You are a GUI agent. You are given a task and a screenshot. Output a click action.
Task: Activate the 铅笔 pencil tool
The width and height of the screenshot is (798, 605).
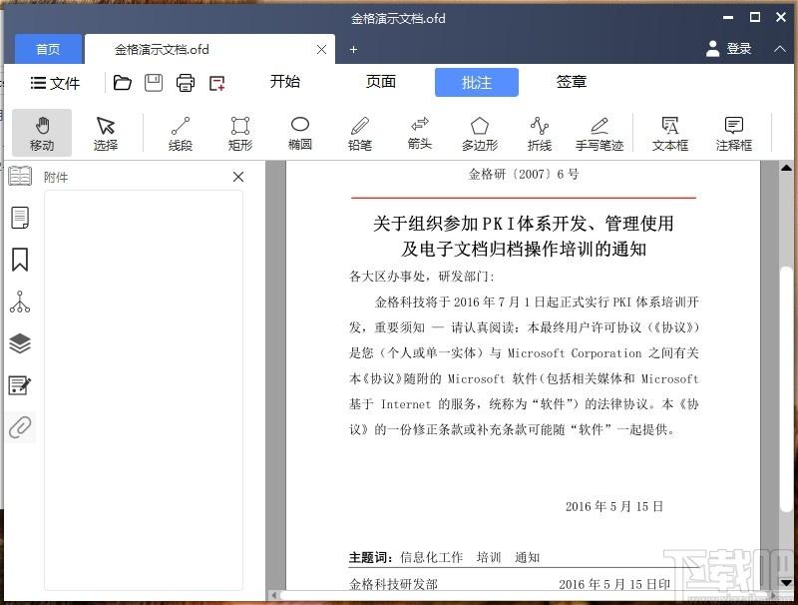[360, 133]
